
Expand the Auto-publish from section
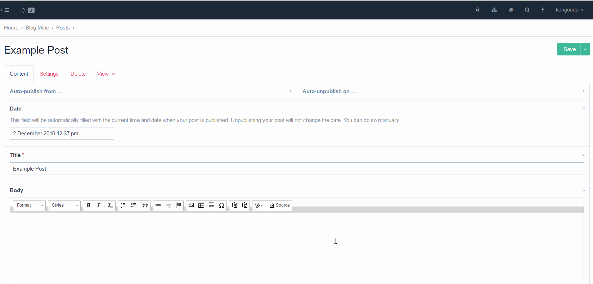point(150,91)
